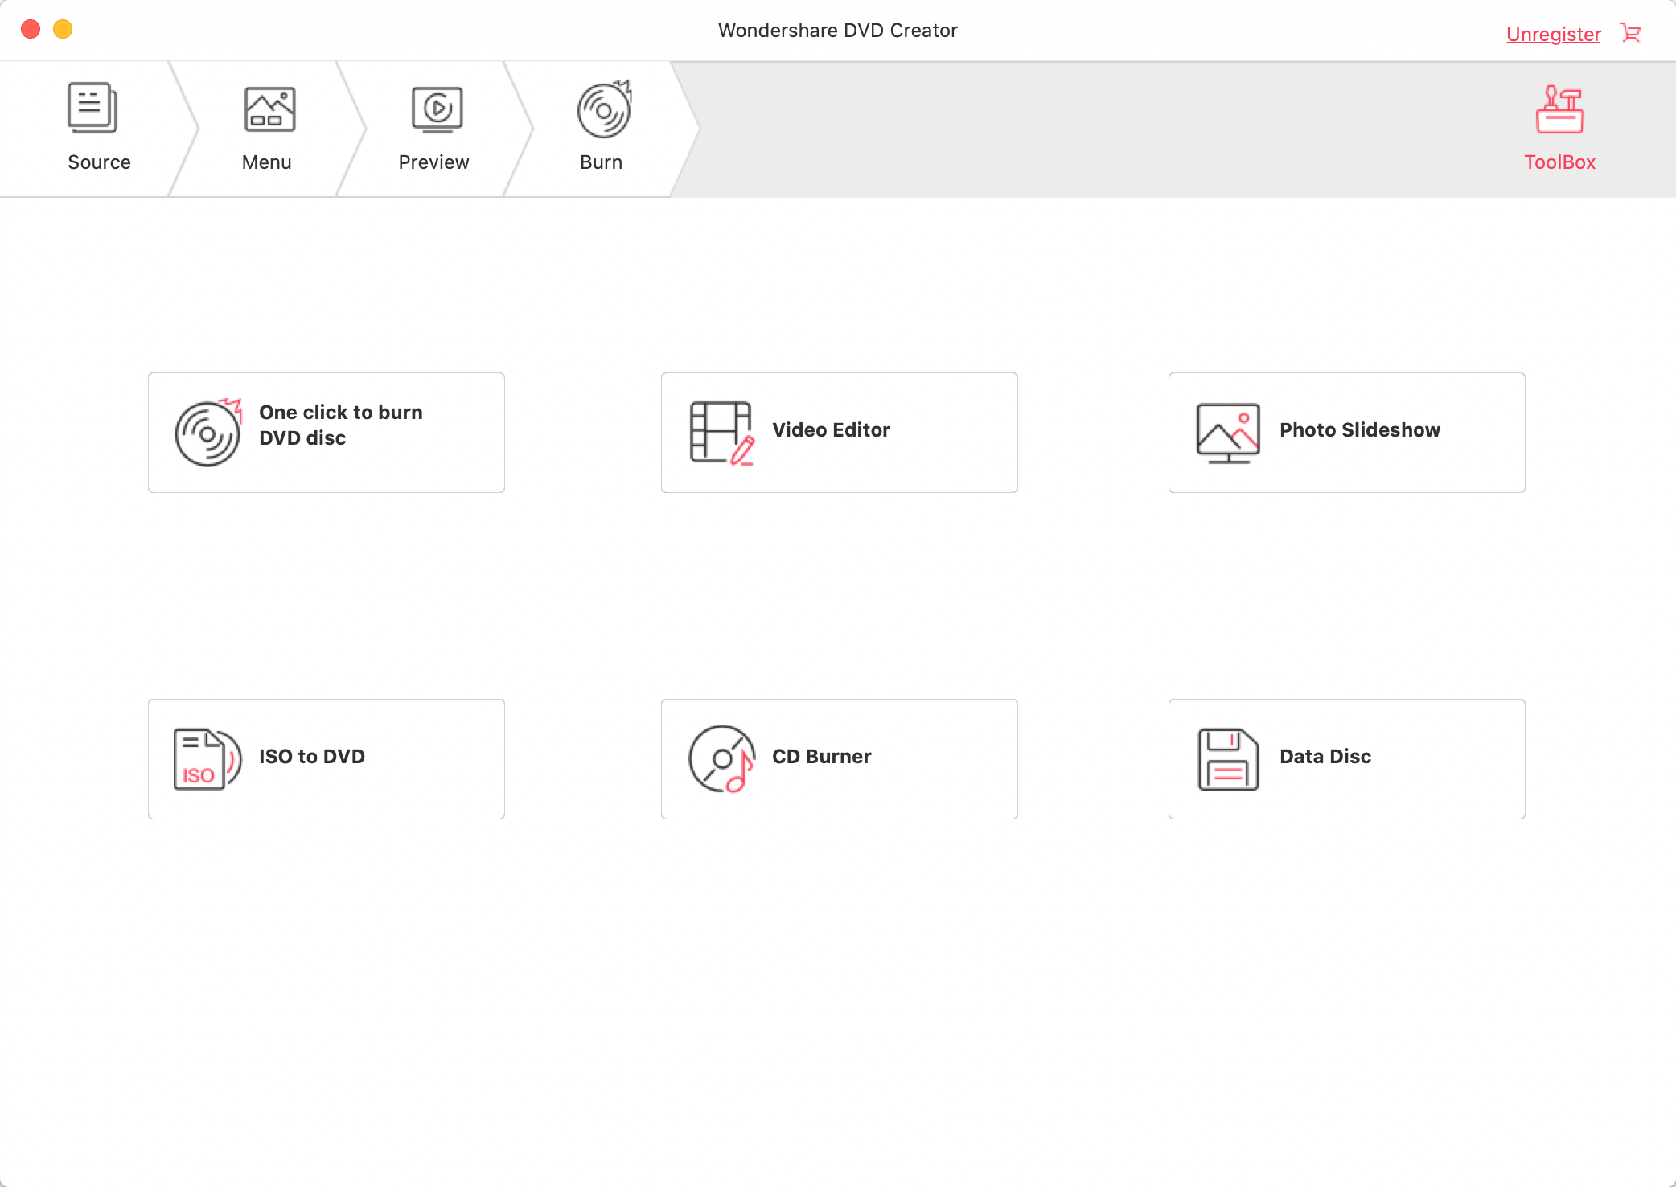Screen dimensions: 1676x1187
Task: Click the Video Editor filmstrip icon
Action: (x=721, y=433)
